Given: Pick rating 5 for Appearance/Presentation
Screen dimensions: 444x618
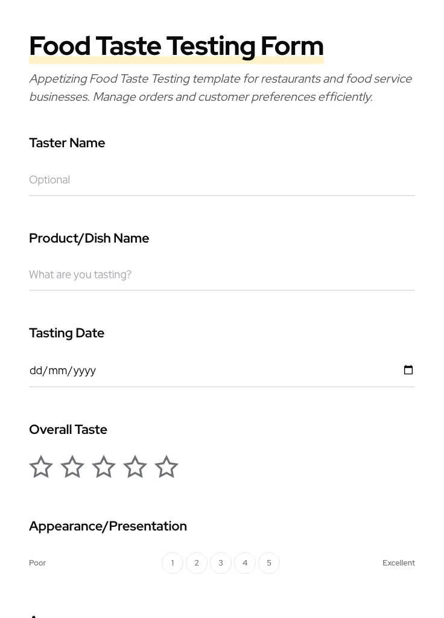Looking at the screenshot, I should tap(269, 562).
